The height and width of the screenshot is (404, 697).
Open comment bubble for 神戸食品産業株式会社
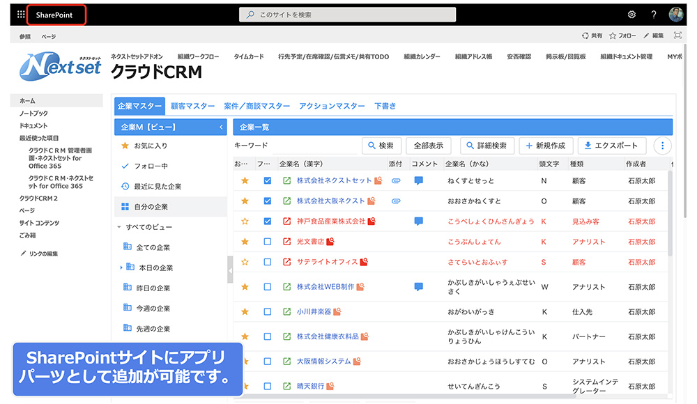[x=418, y=222]
